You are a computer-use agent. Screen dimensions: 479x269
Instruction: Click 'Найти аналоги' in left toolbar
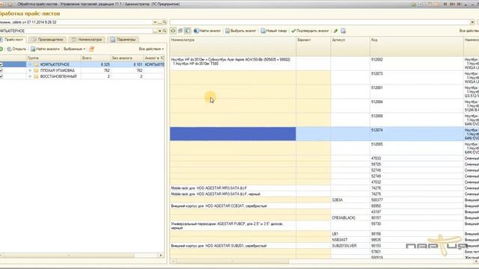coord(45,49)
